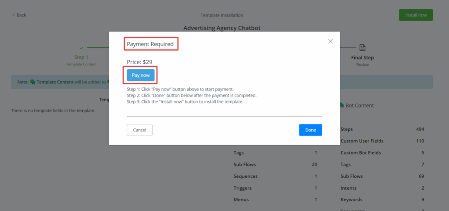The width and height of the screenshot is (449, 211).
Task: Click the Triggers row in the template list
Action: (x=275, y=188)
